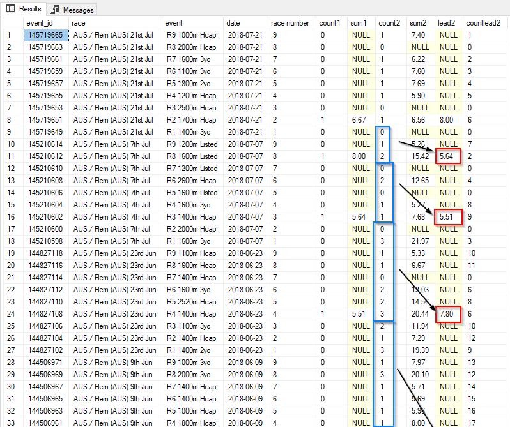Click event cell R5 2520m Hcap
Image resolution: width=510 pixels, height=427 pixels.
click(x=192, y=302)
